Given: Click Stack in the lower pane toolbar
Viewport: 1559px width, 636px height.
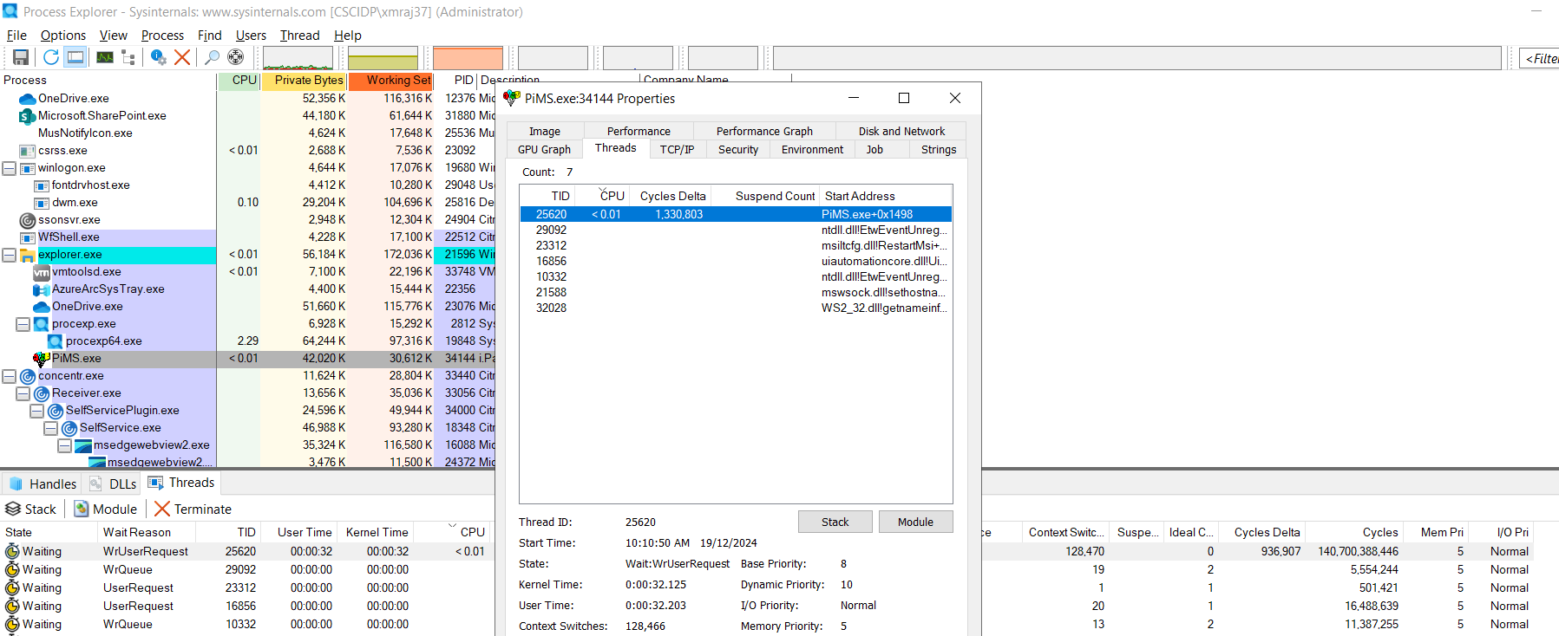Looking at the screenshot, I should (30, 509).
